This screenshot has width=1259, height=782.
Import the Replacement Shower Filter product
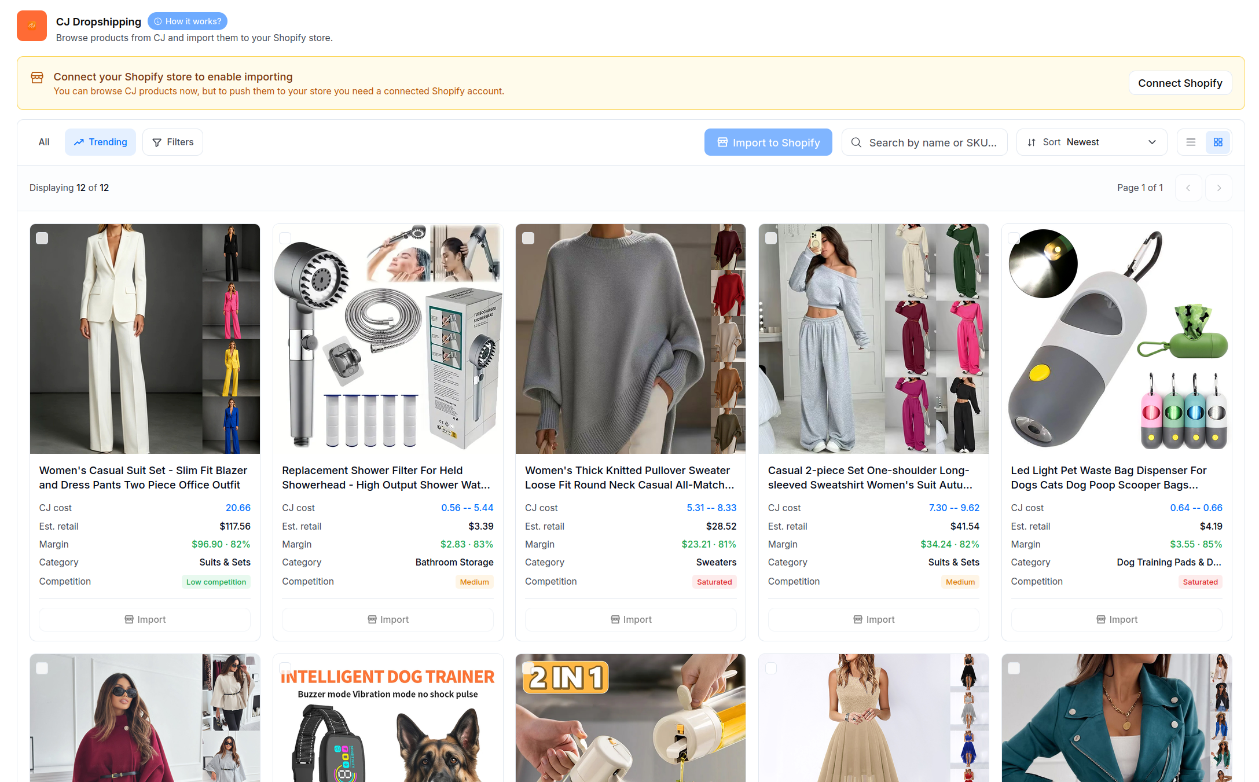pyautogui.click(x=388, y=620)
